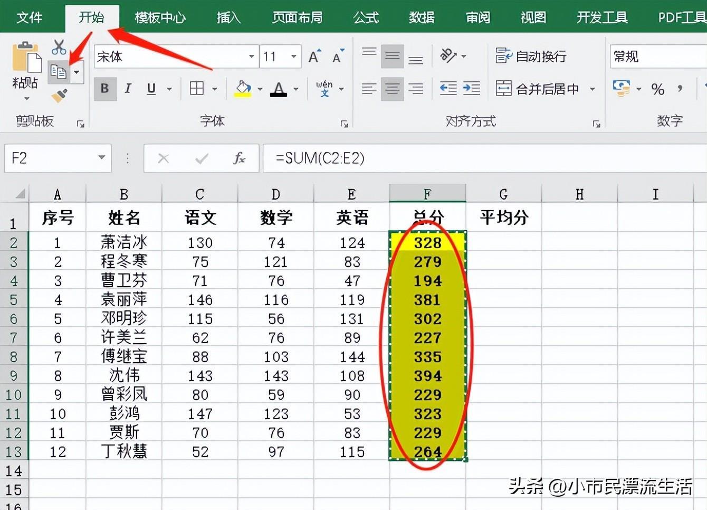Increase the cell indent
The height and width of the screenshot is (510, 707).
coord(471,88)
